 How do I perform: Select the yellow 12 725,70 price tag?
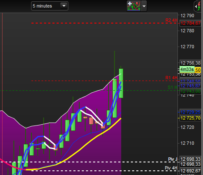coord(190,118)
